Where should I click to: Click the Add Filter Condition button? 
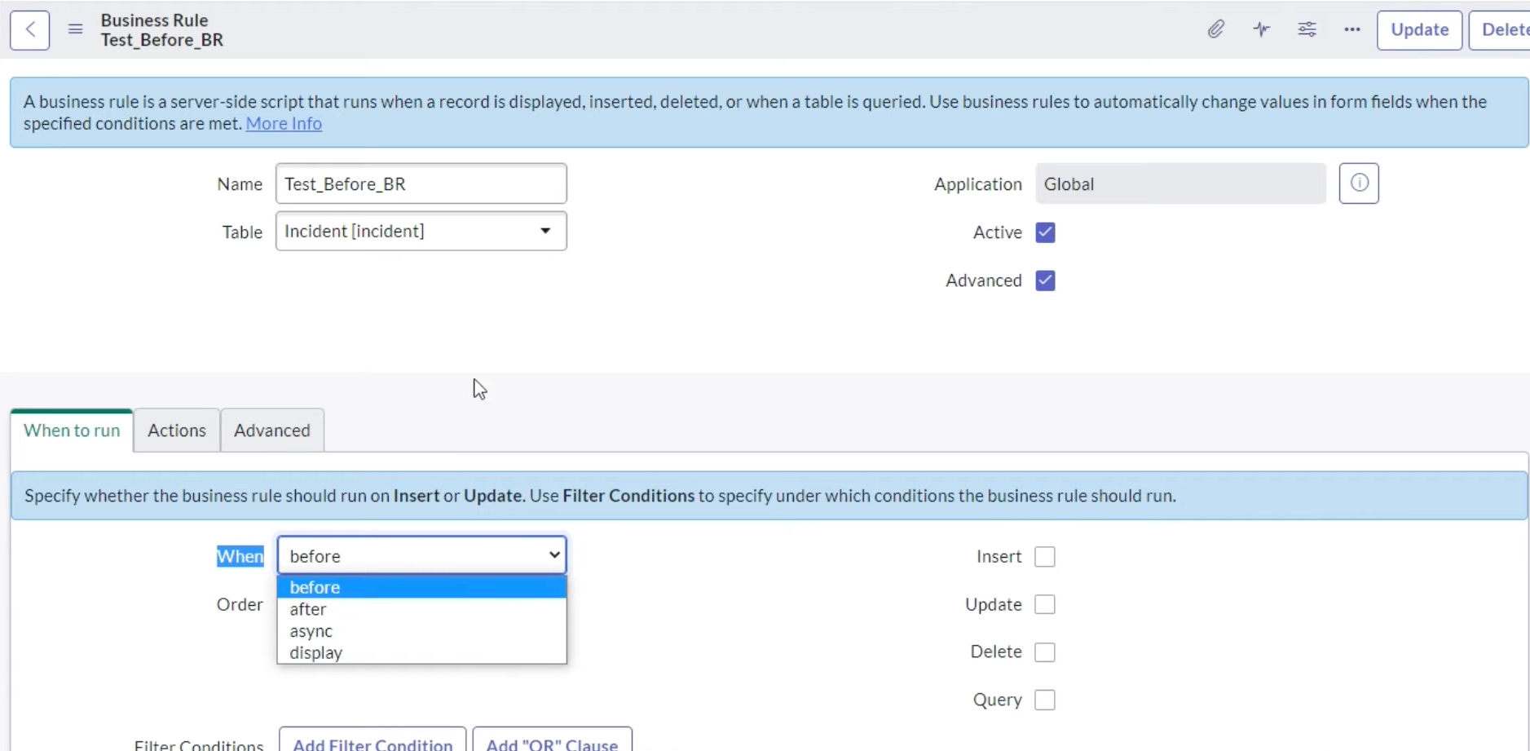[372, 743]
